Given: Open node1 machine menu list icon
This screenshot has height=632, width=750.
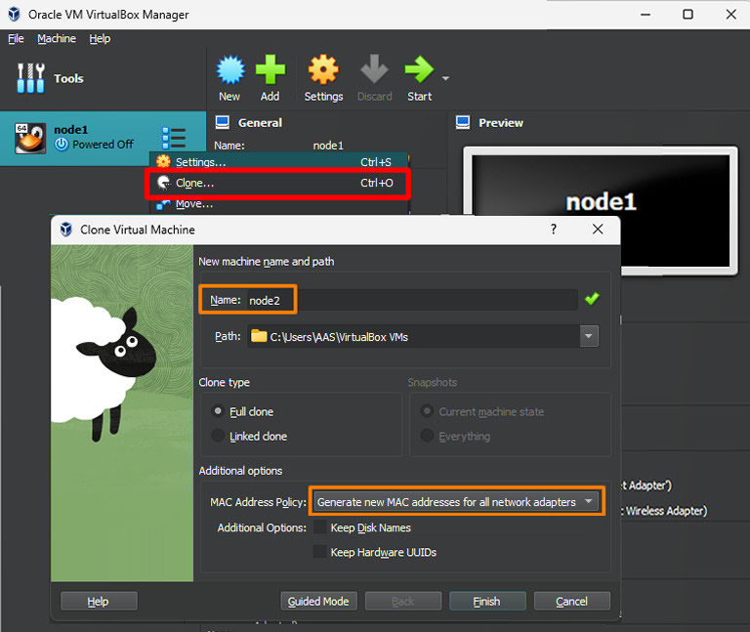Looking at the screenshot, I should (x=174, y=139).
